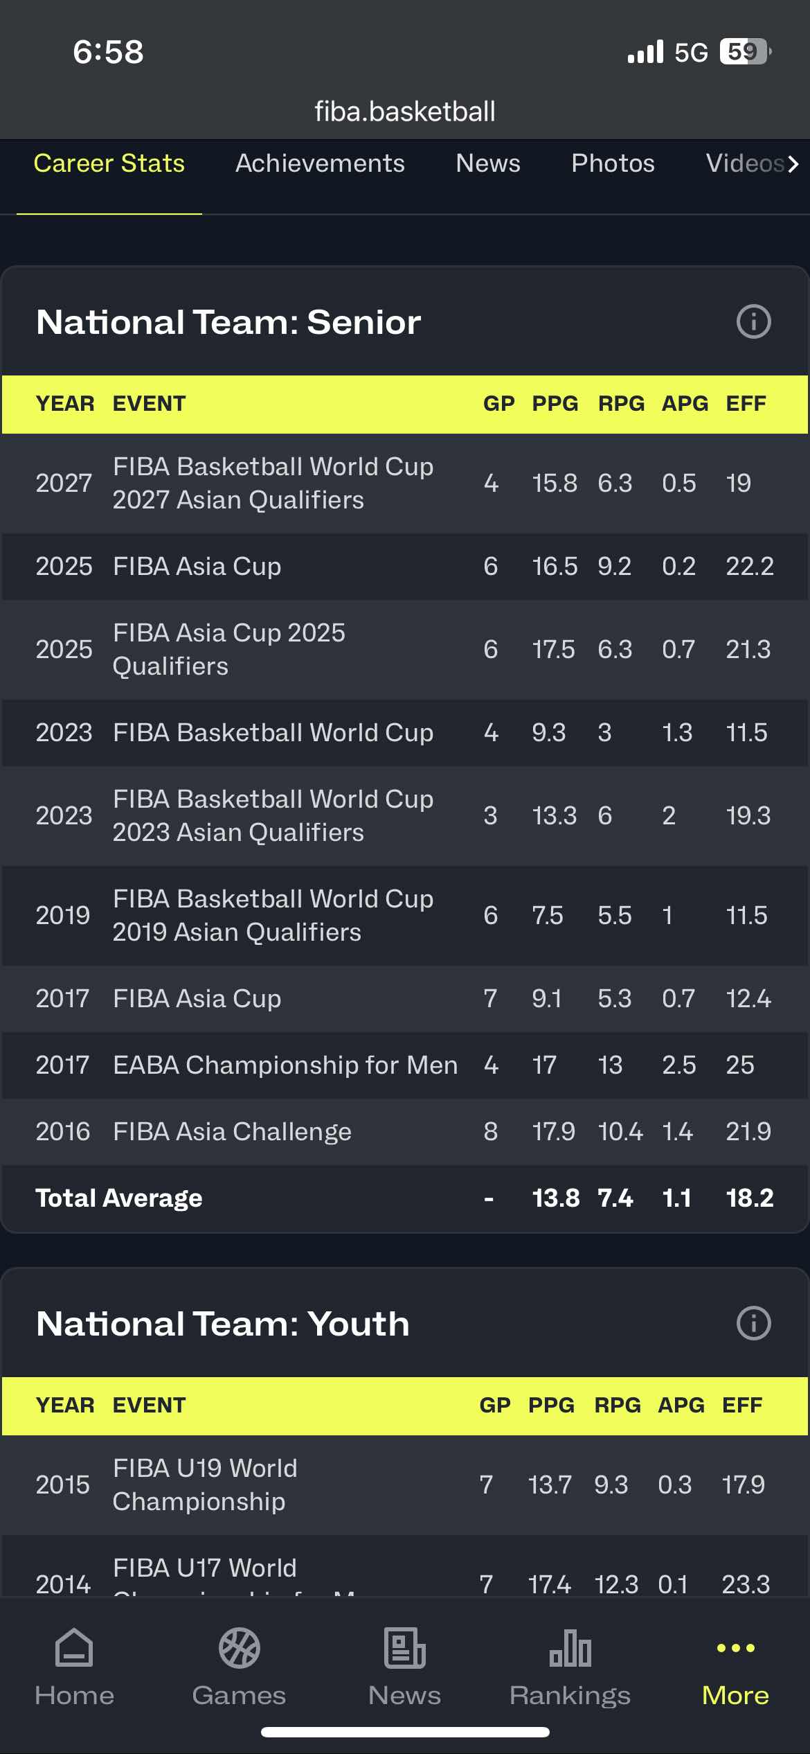Tap the battery status icon
This screenshot has height=1754, width=810.
(745, 51)
